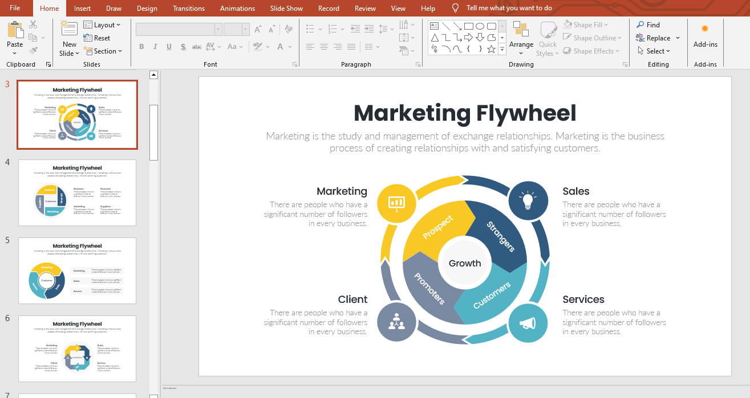The image size is (750, 398).
Task: Open the Arrange menu
Action: [x=521, y=38]
